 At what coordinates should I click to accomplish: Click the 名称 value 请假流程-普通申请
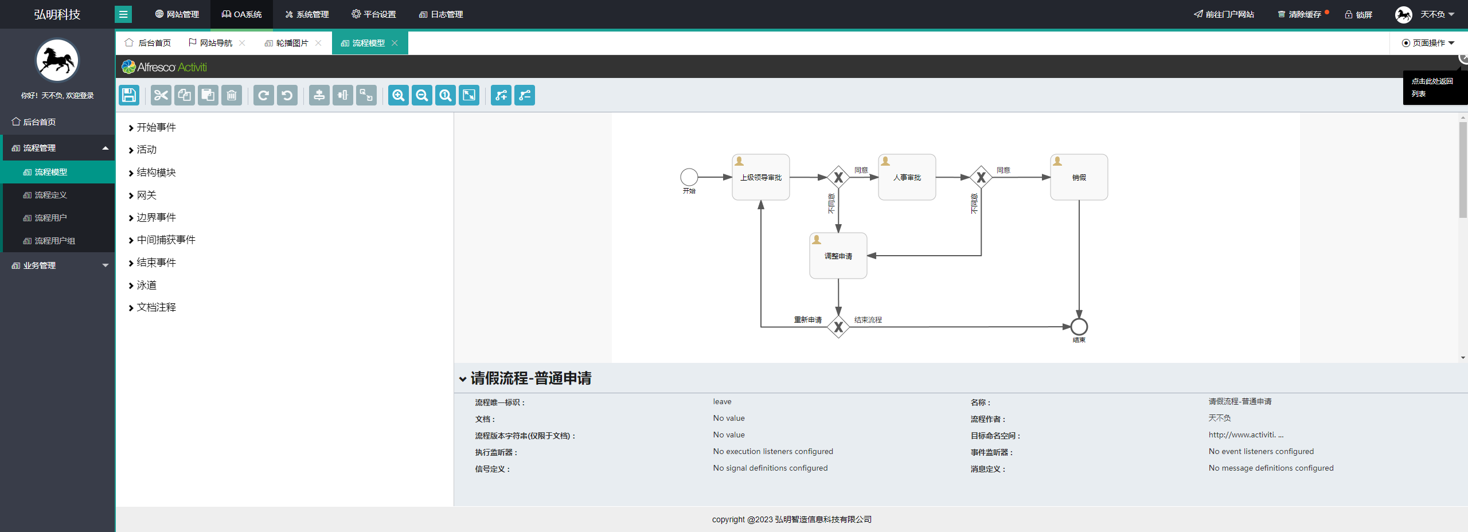tap(1240, 401)
